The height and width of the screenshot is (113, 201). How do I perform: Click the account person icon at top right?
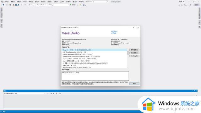click(x=183, y=2)
